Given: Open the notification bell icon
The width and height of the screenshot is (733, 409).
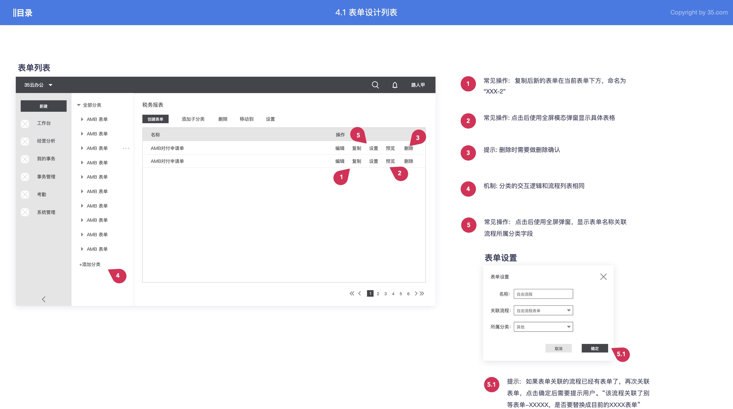Looking at the screenshot, I should 395,85.
